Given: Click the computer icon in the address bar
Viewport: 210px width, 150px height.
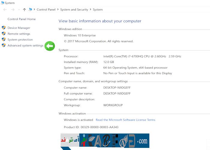Looking at the screenshot, I should click(30, 10).
